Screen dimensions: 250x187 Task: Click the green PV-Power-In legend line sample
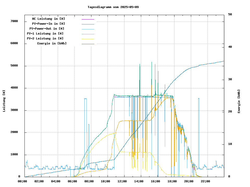(88, 24)
